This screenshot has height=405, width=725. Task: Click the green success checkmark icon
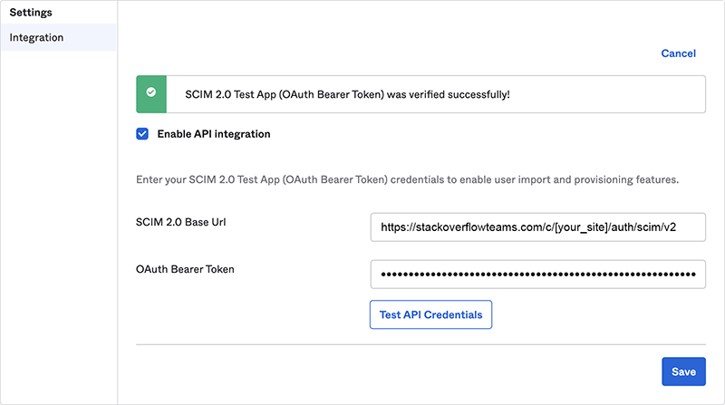(x=150, y=93)
